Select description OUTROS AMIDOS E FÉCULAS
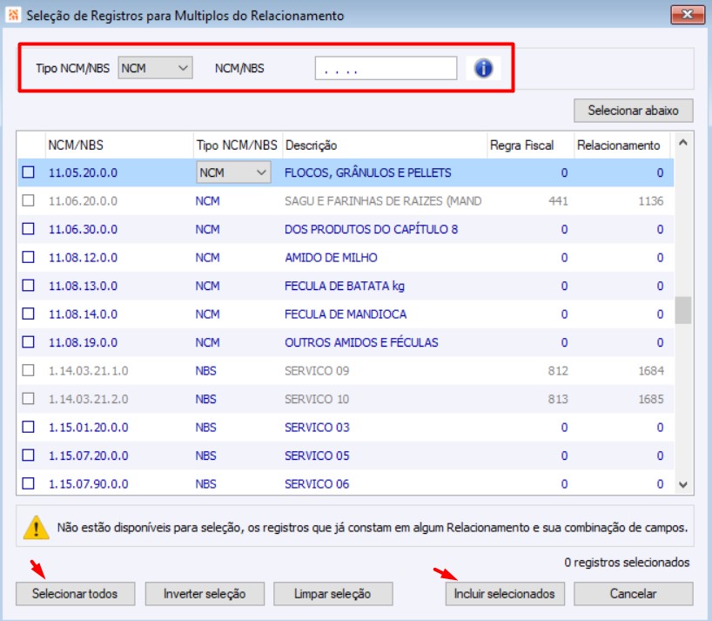The height and width of the screenshot is (621, 712). (361, 342)
